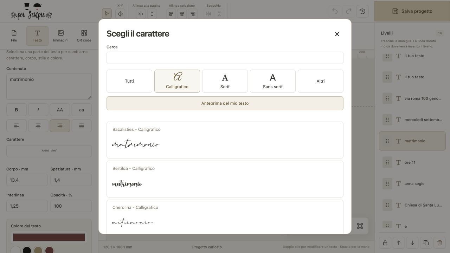Open the Testo tool panel
The width and height of the screenshot is (450, 253).
click(x=37, y=36)
